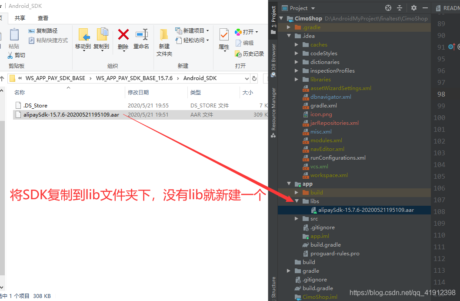
Task: Collapse the CimoShop root node
Action: click(x=281, y=18)
